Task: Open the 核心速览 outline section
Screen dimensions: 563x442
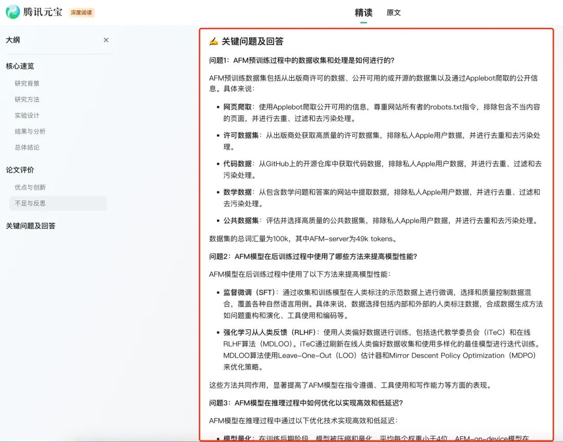Action: [x=20, y=66]
